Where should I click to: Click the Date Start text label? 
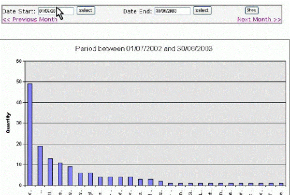[x=19, y=11]
